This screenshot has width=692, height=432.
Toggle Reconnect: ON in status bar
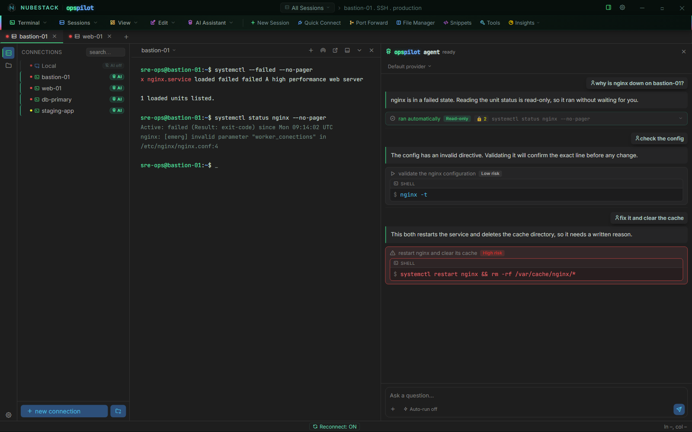click(x=335, y=427)
